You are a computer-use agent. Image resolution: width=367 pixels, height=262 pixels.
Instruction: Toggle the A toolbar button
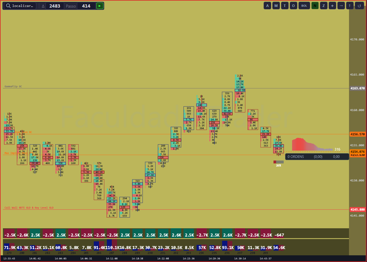[x=267, y=6]
